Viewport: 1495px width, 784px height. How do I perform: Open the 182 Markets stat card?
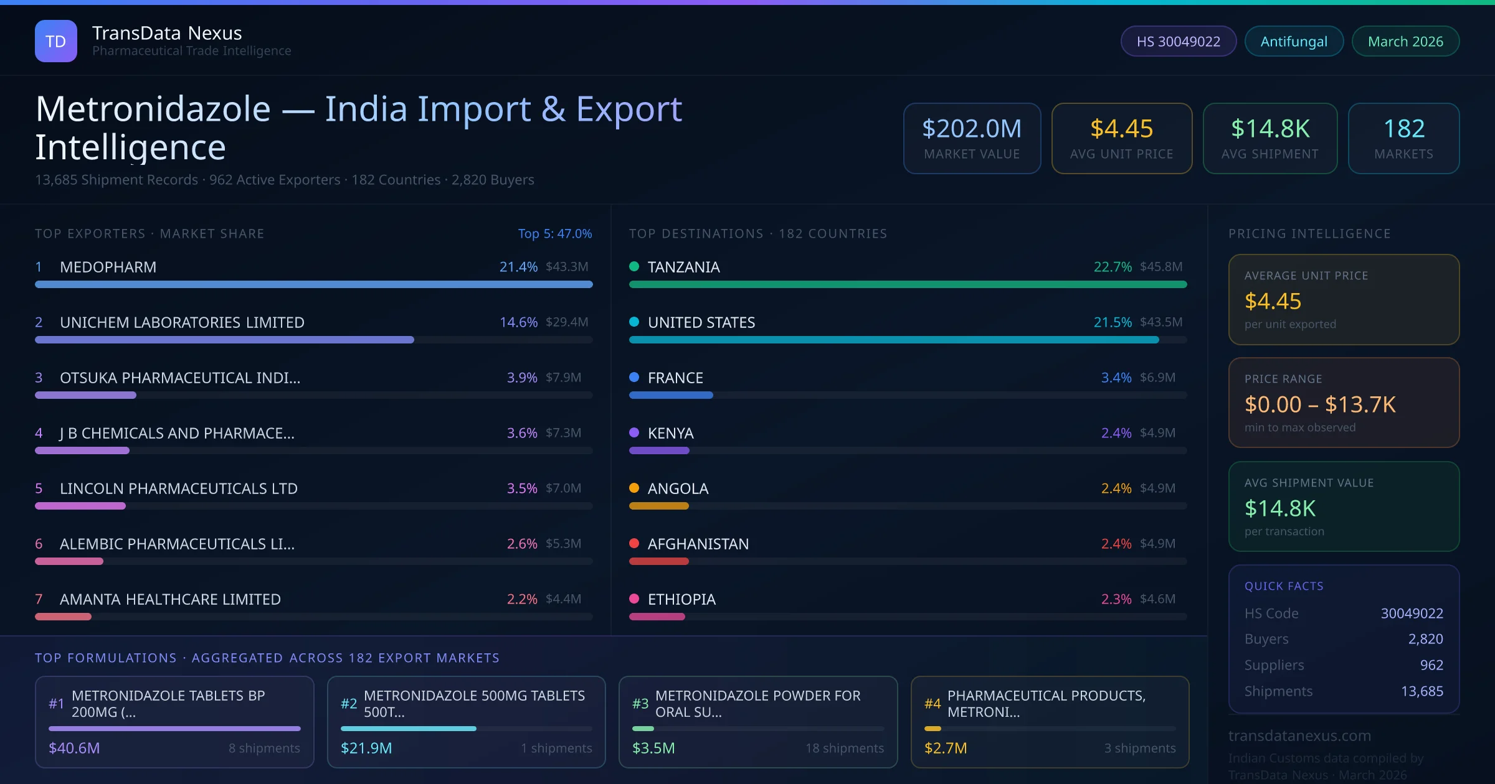(x=1403, y=138)
